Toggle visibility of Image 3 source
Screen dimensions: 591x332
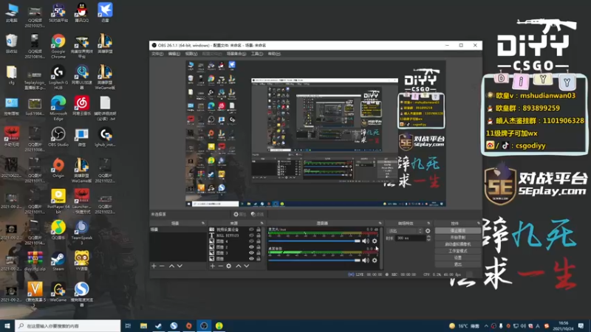coord(251,253)
